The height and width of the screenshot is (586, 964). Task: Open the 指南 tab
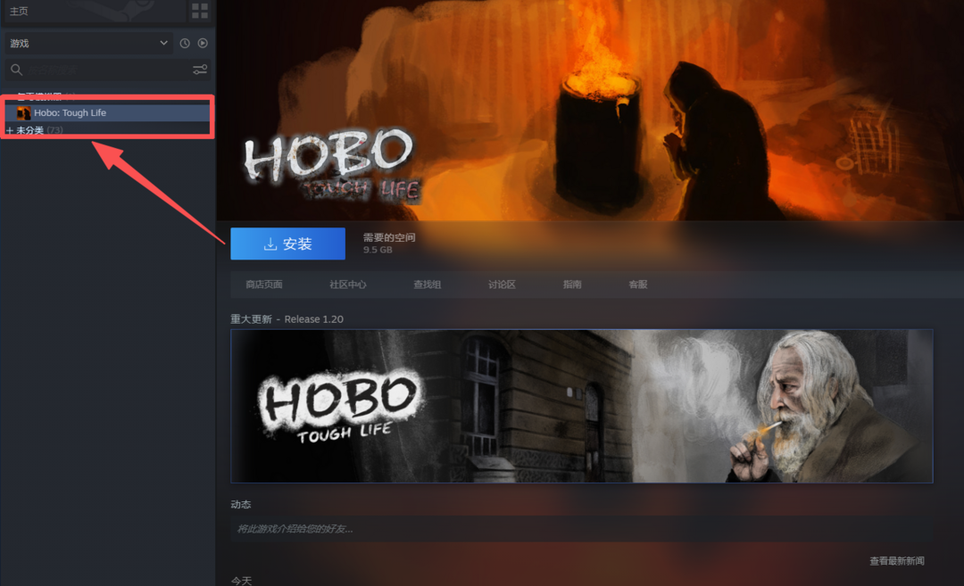tap(572, 285)
